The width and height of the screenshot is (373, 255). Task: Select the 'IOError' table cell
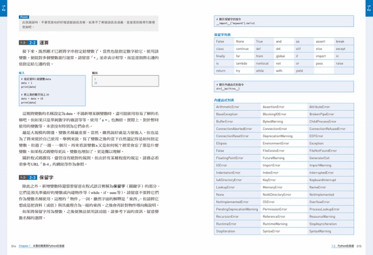pos(237,166)
